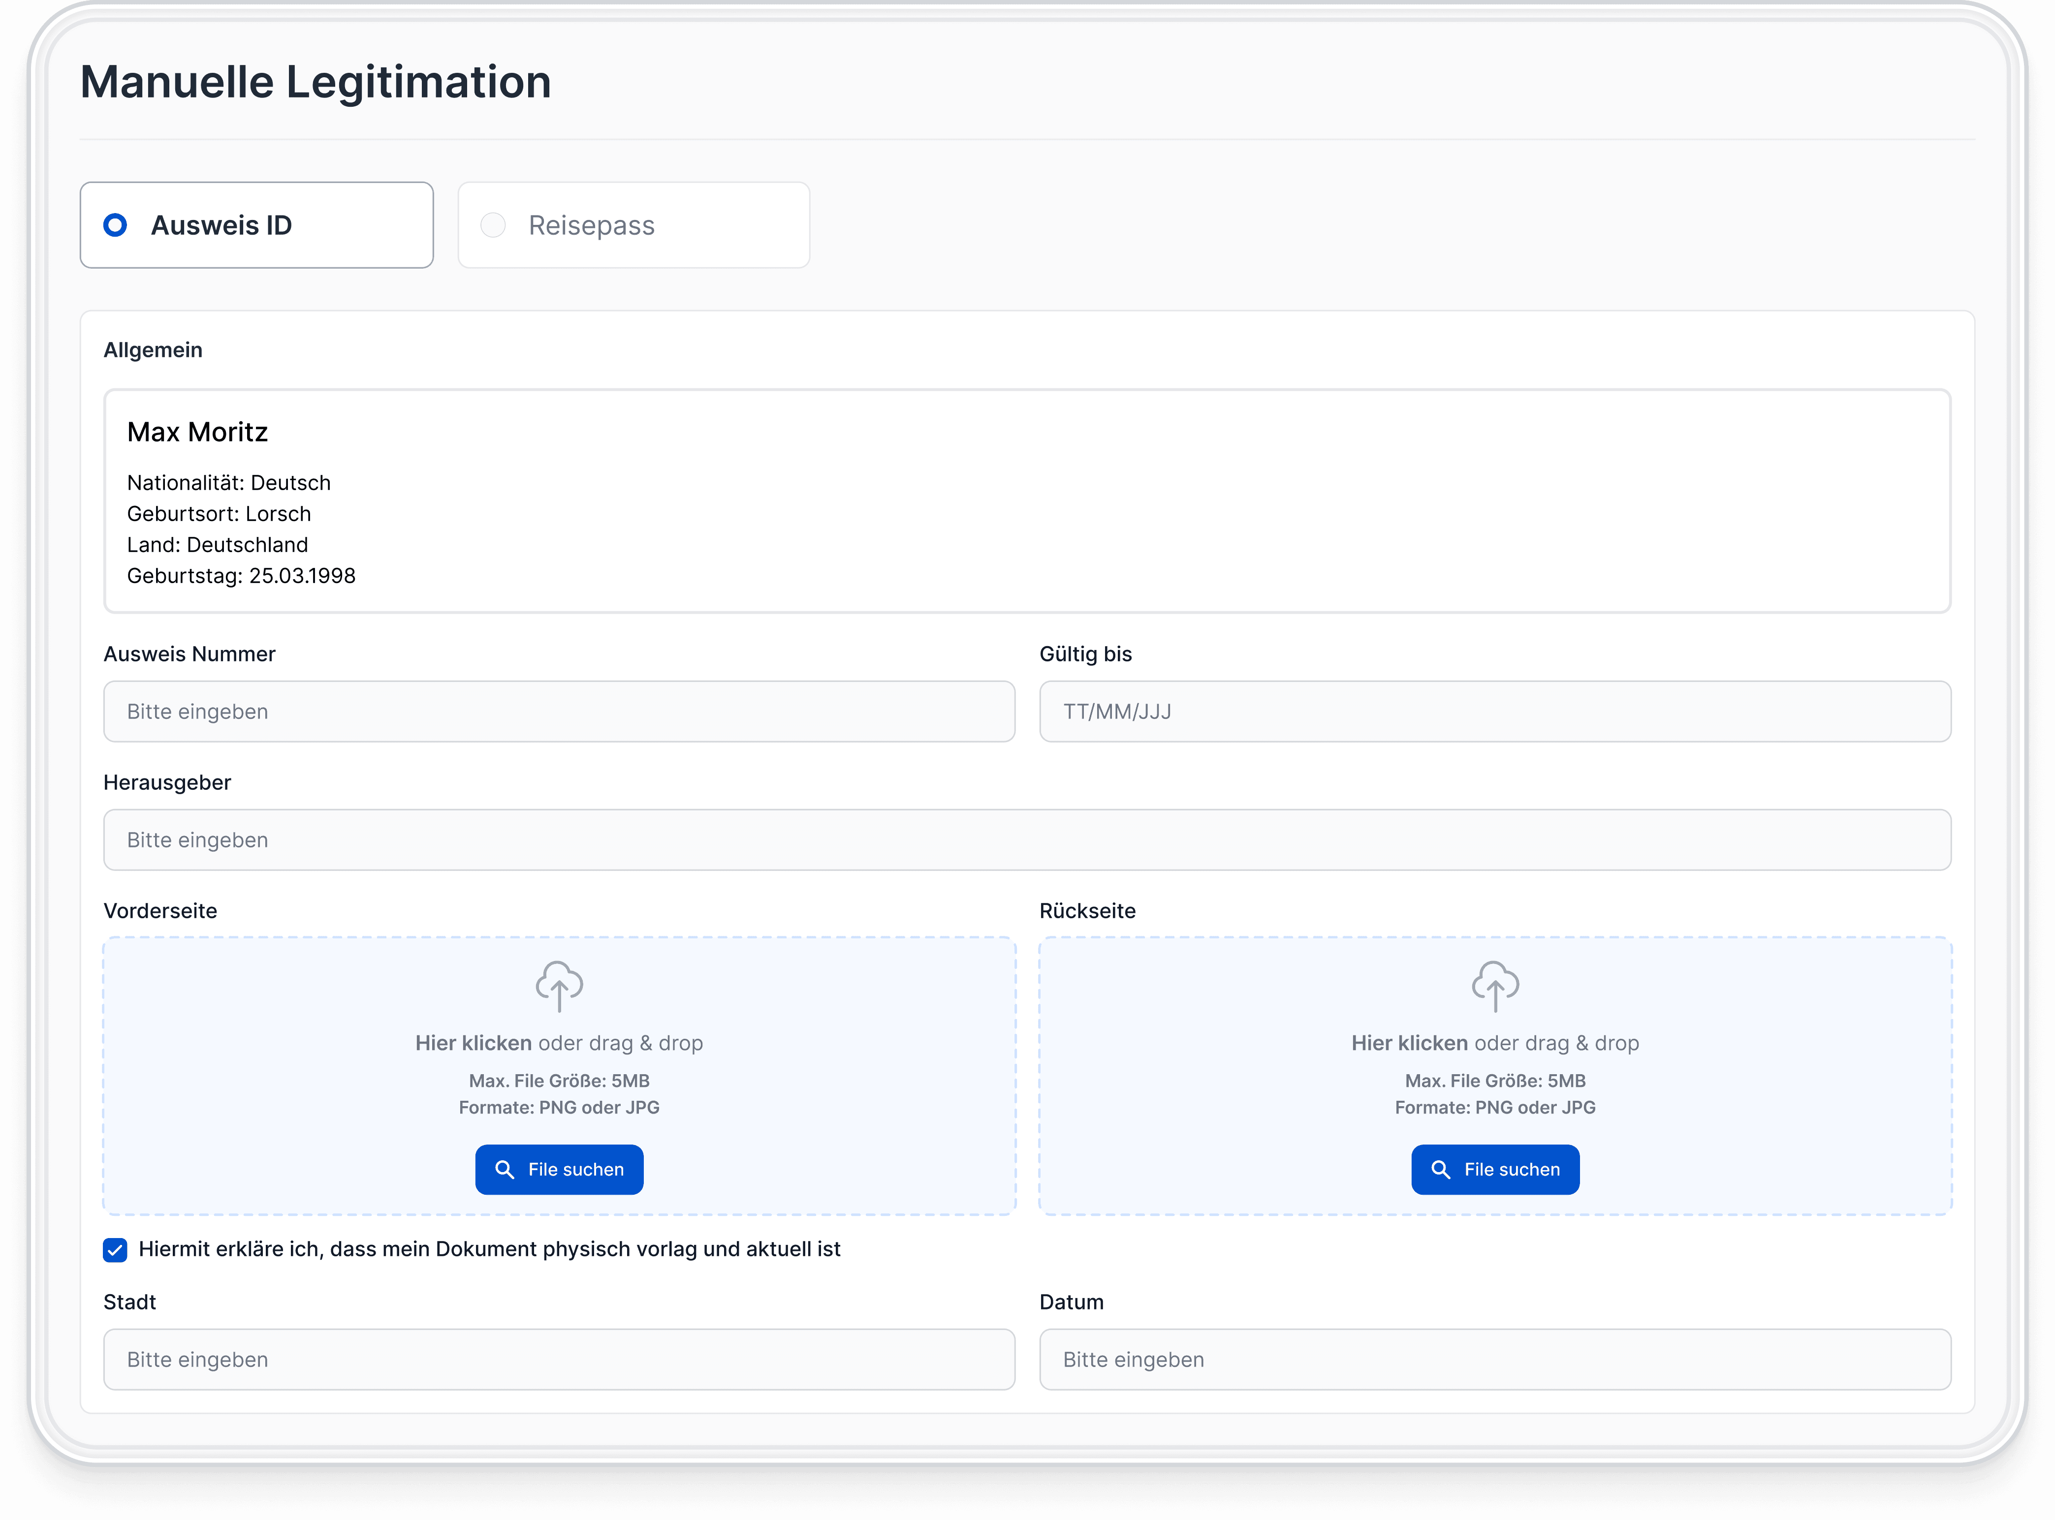The height and width of the screenshot is (1520, 2055).
Task: Click the magnifier icon in right File suchen button
Action: pos(1441,1170)
